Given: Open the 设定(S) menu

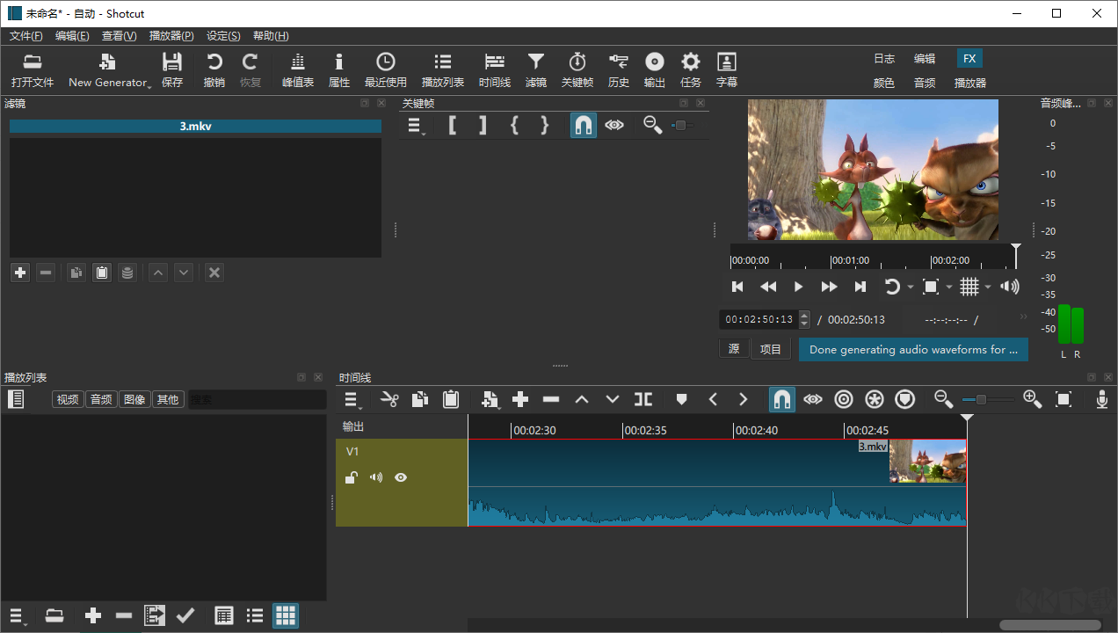Looking at the screenshot, I should pos(223,36).
